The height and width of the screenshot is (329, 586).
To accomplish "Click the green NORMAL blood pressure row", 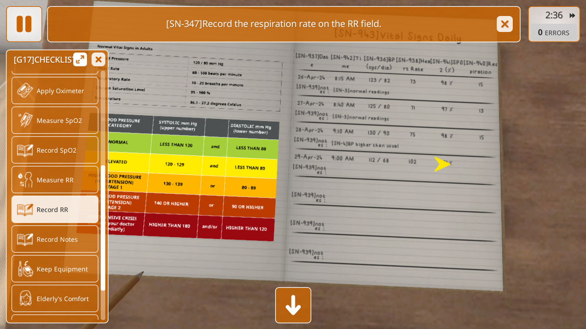I will (x=192, y=145).
